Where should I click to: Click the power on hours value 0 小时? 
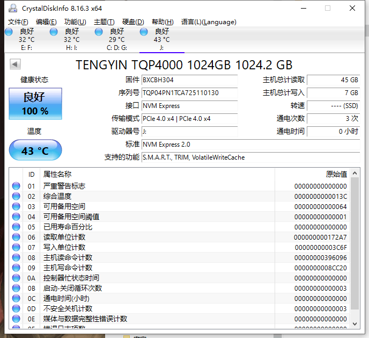click(x=333, y=132)
